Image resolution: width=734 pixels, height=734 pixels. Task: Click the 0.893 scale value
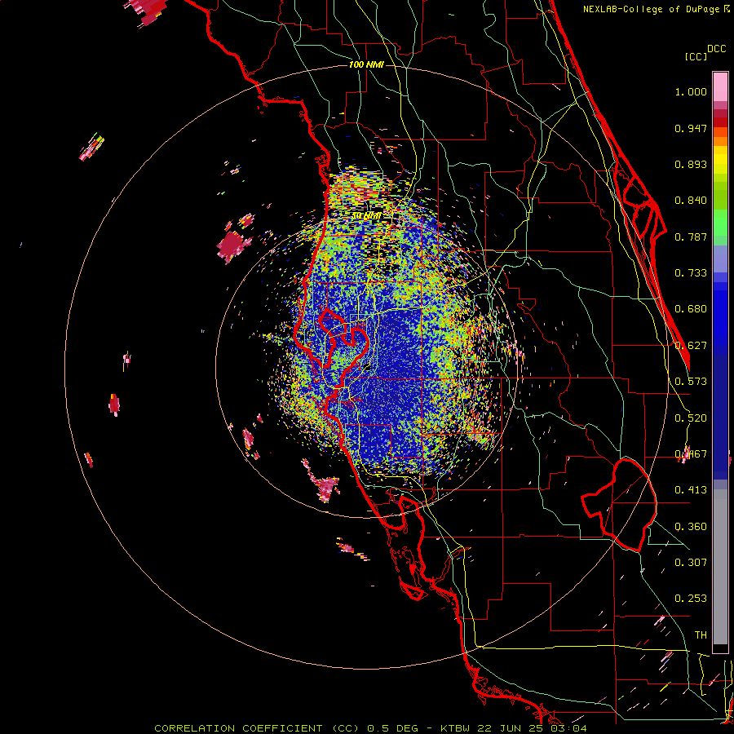pos(691,164)
